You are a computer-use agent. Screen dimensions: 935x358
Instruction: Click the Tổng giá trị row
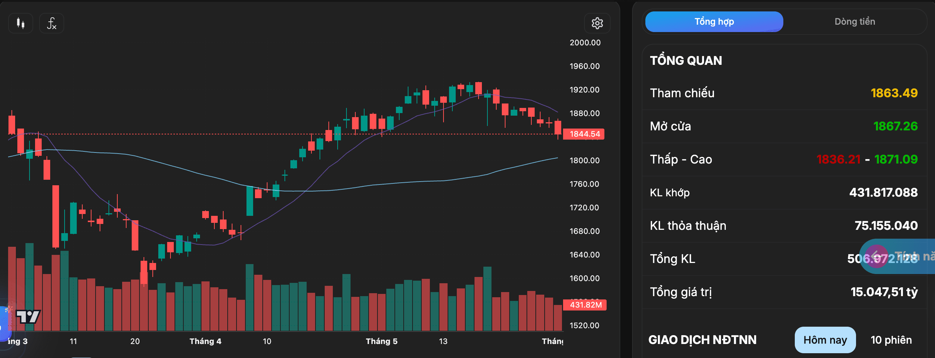coord(784,292)
